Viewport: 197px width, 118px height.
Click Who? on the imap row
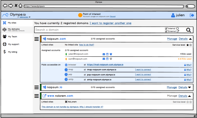pos(189,70)
